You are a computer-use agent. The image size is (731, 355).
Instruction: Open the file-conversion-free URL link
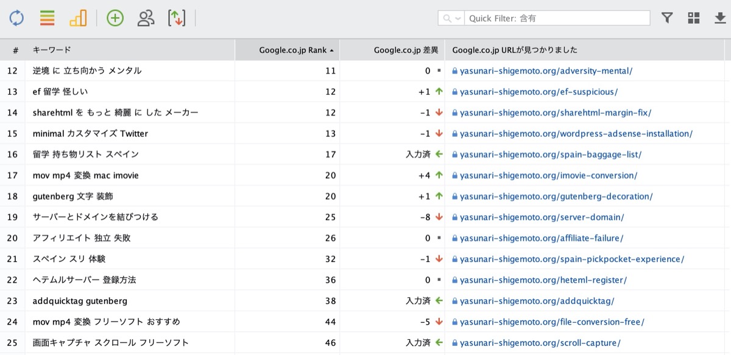[552, 322]
